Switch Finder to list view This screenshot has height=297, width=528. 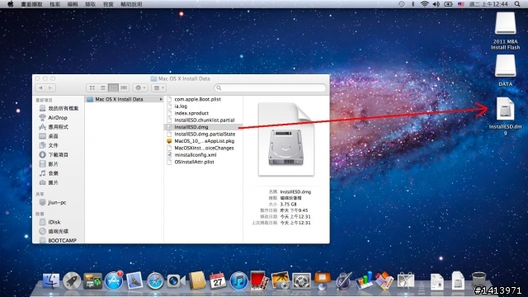click(x=102, y=88)
